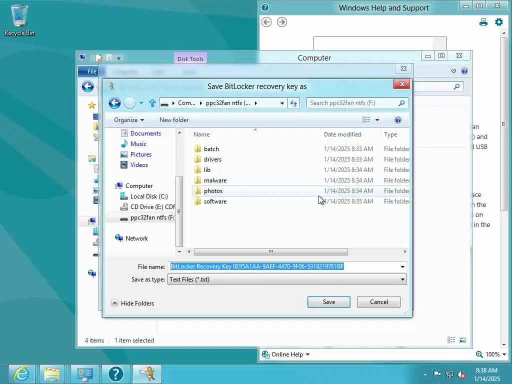Select Pictures in the navigation pane

140,154
